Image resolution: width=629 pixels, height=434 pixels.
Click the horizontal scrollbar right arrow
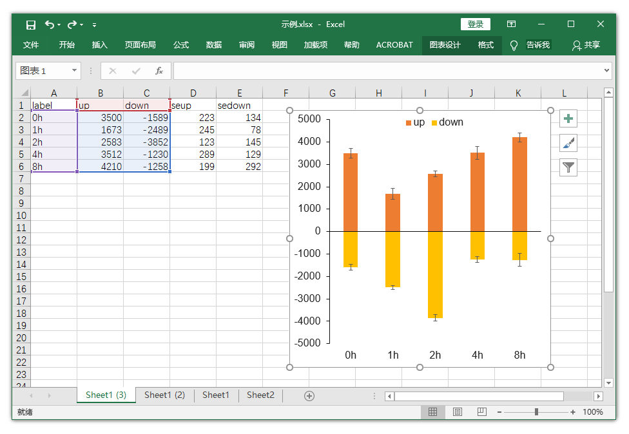click(x=598, y=396)
